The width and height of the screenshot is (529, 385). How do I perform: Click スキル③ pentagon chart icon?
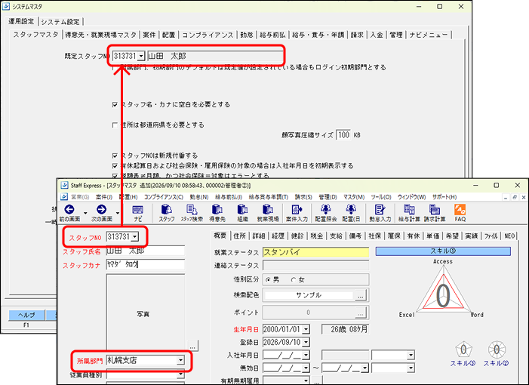[463, 350]
